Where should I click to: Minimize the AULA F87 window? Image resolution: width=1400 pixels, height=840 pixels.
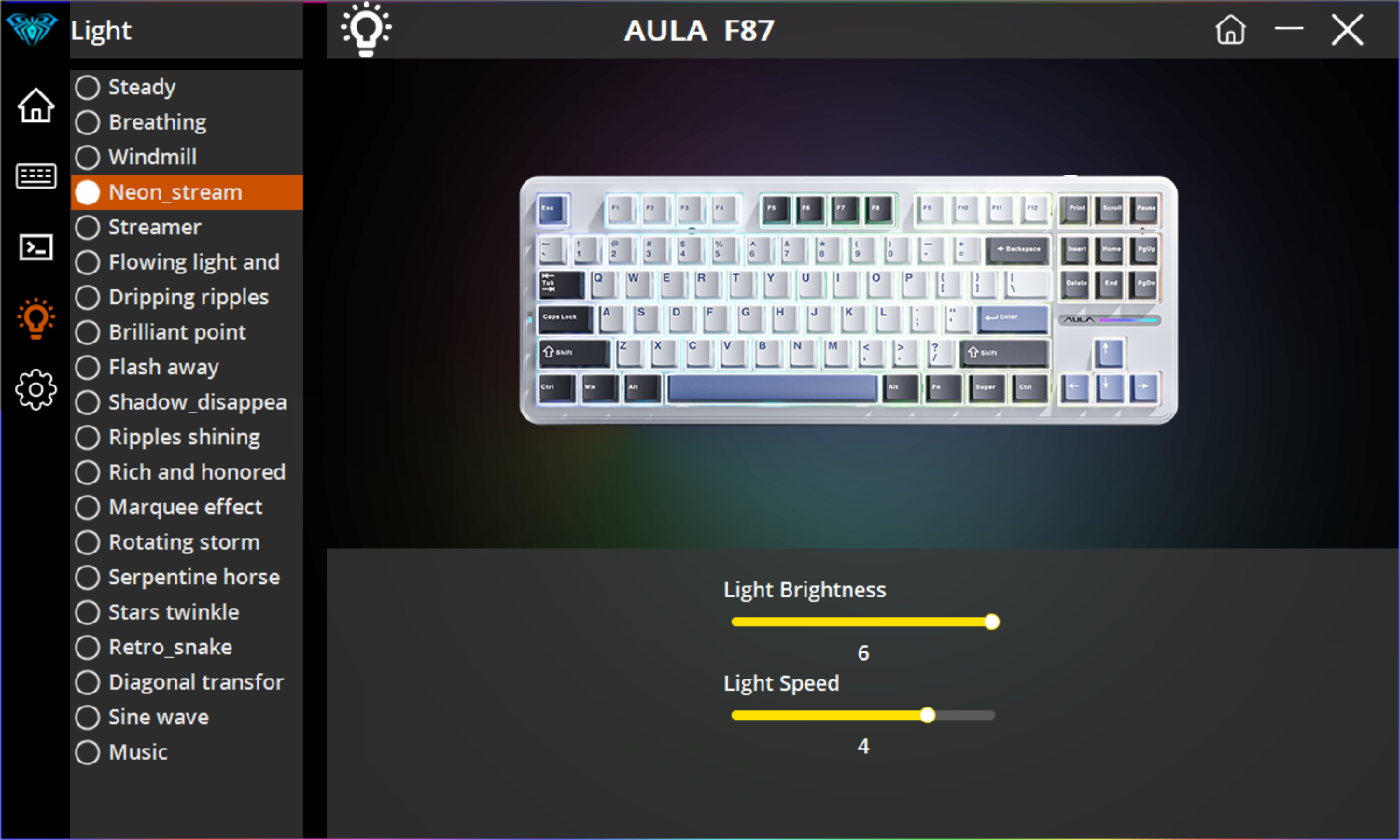1289,29
